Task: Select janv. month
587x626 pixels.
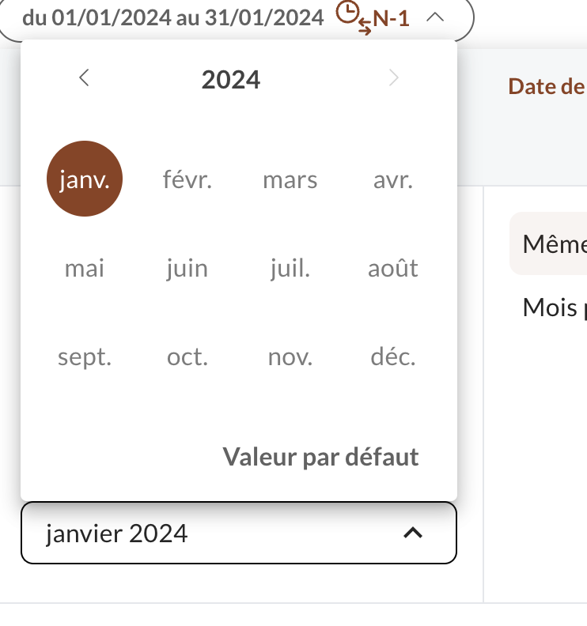Action: pos(85,179)
